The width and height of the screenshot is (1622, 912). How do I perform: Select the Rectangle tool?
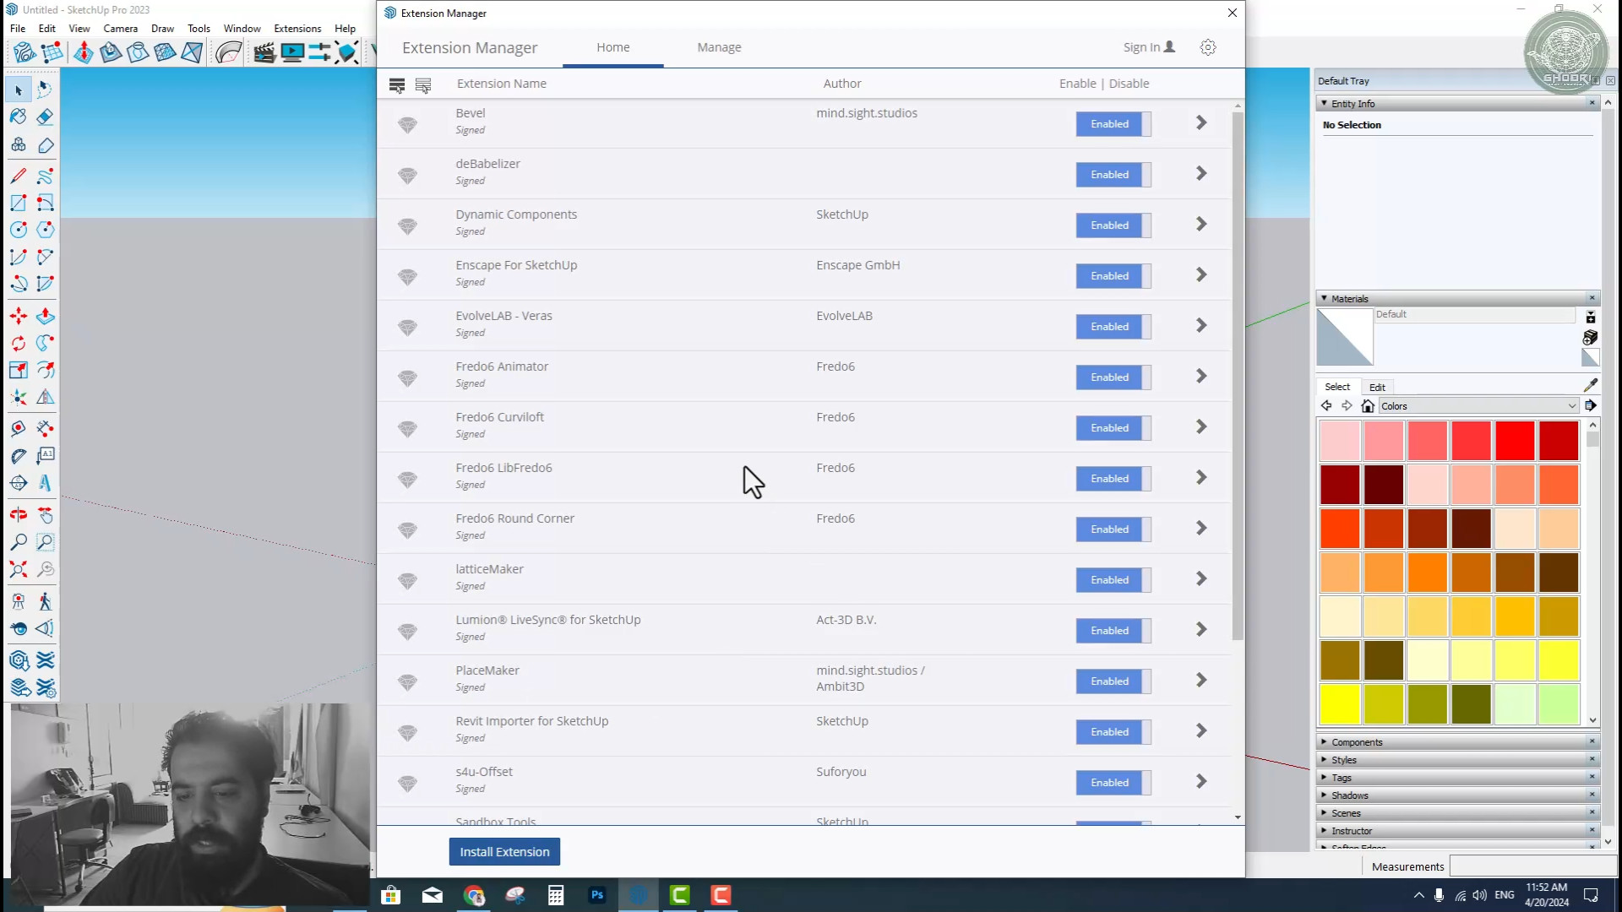click(x=19, y=203)
